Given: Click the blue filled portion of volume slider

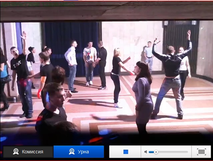Looking at the screenshot, I should coord(151,152).
